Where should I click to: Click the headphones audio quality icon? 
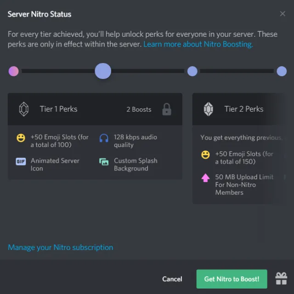104,138
